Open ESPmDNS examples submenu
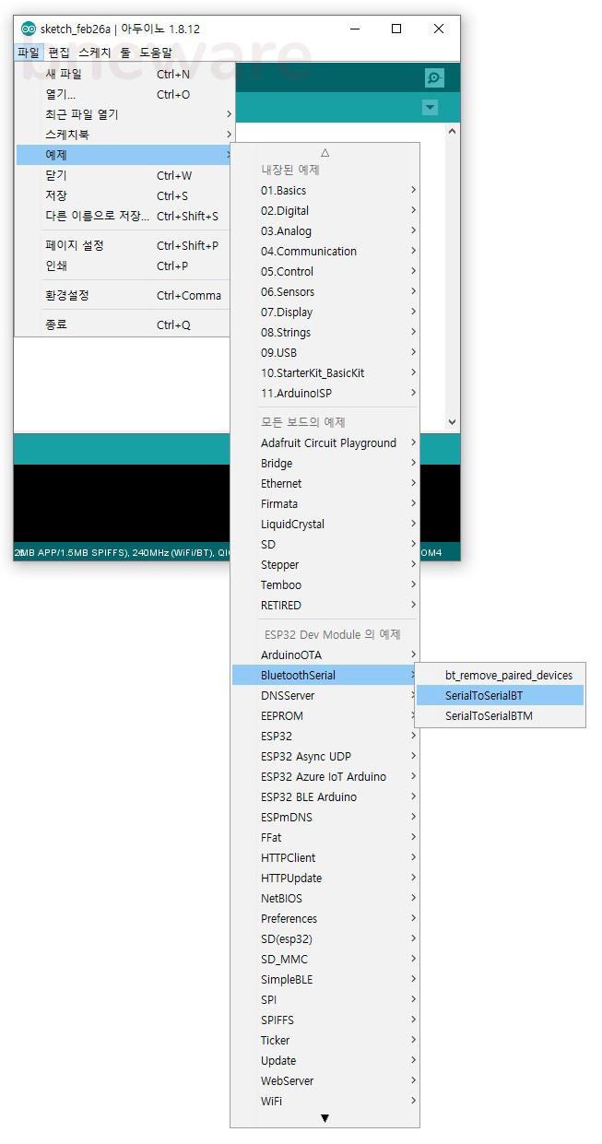 [325, 817]
